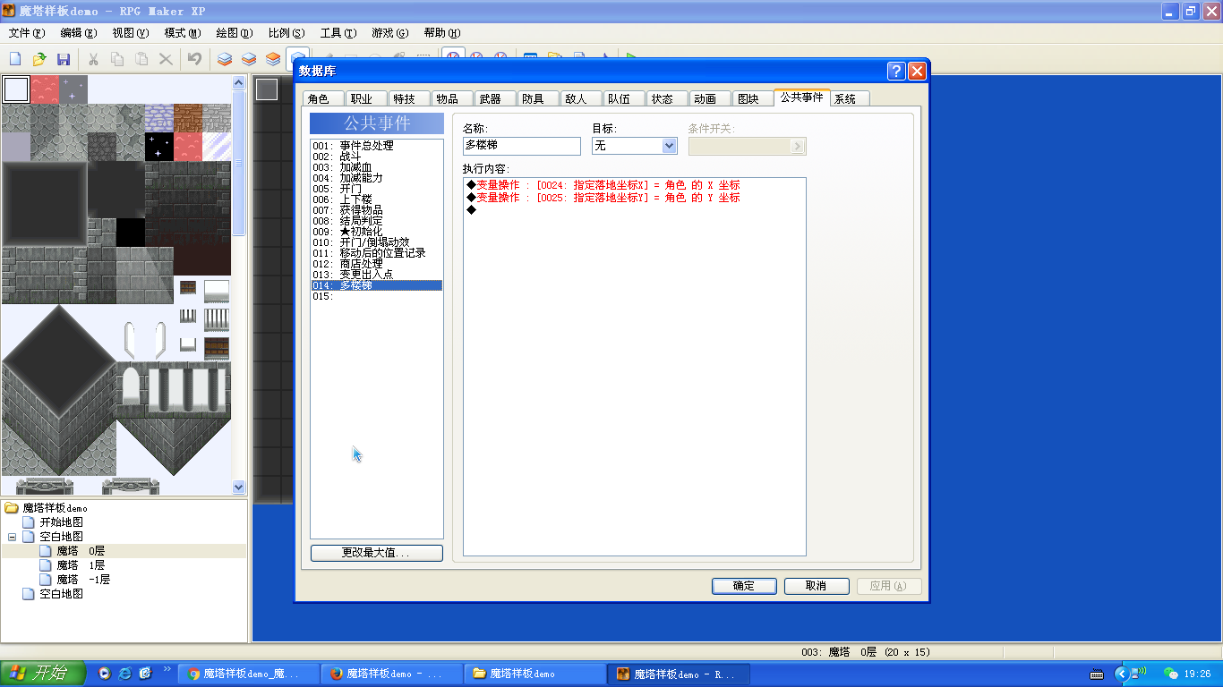Switch to the 角色 tab
The width and height of the screenshot is (1223, 687).
(319, 98)
